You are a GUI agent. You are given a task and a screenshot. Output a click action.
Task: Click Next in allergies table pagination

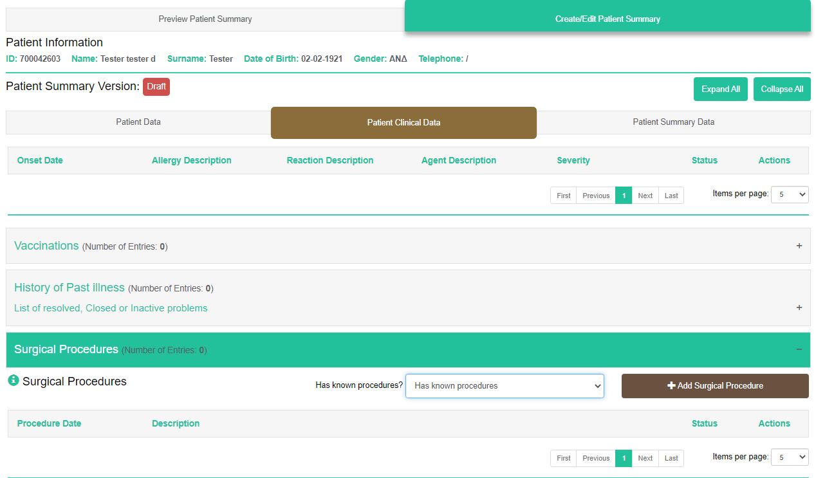(645, 196)
